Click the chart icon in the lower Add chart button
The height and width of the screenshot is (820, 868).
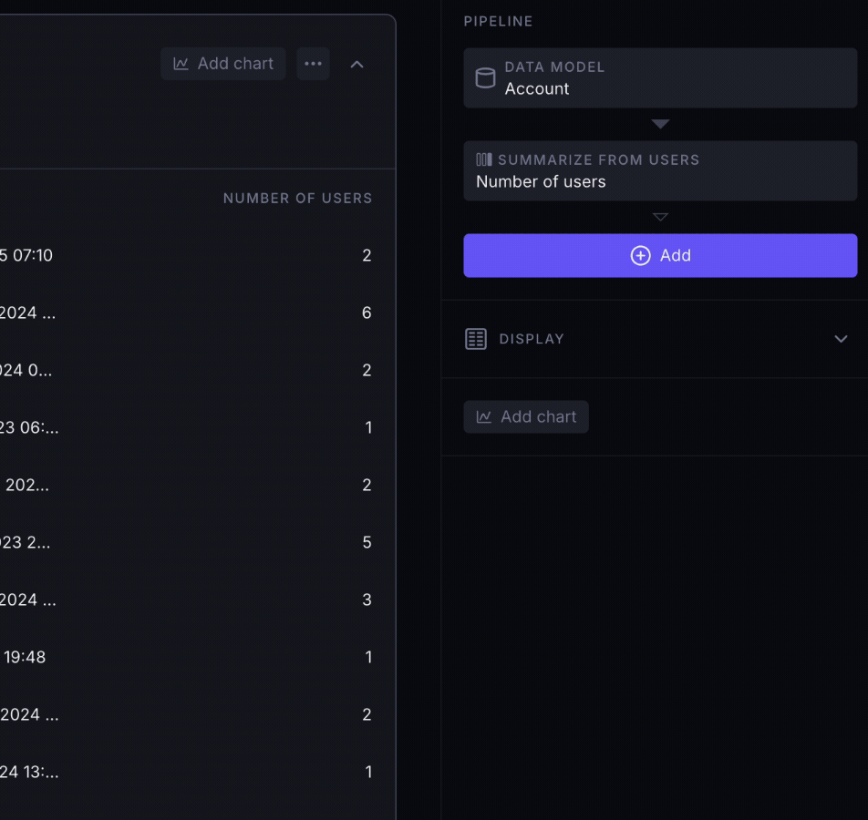[486, 416]
